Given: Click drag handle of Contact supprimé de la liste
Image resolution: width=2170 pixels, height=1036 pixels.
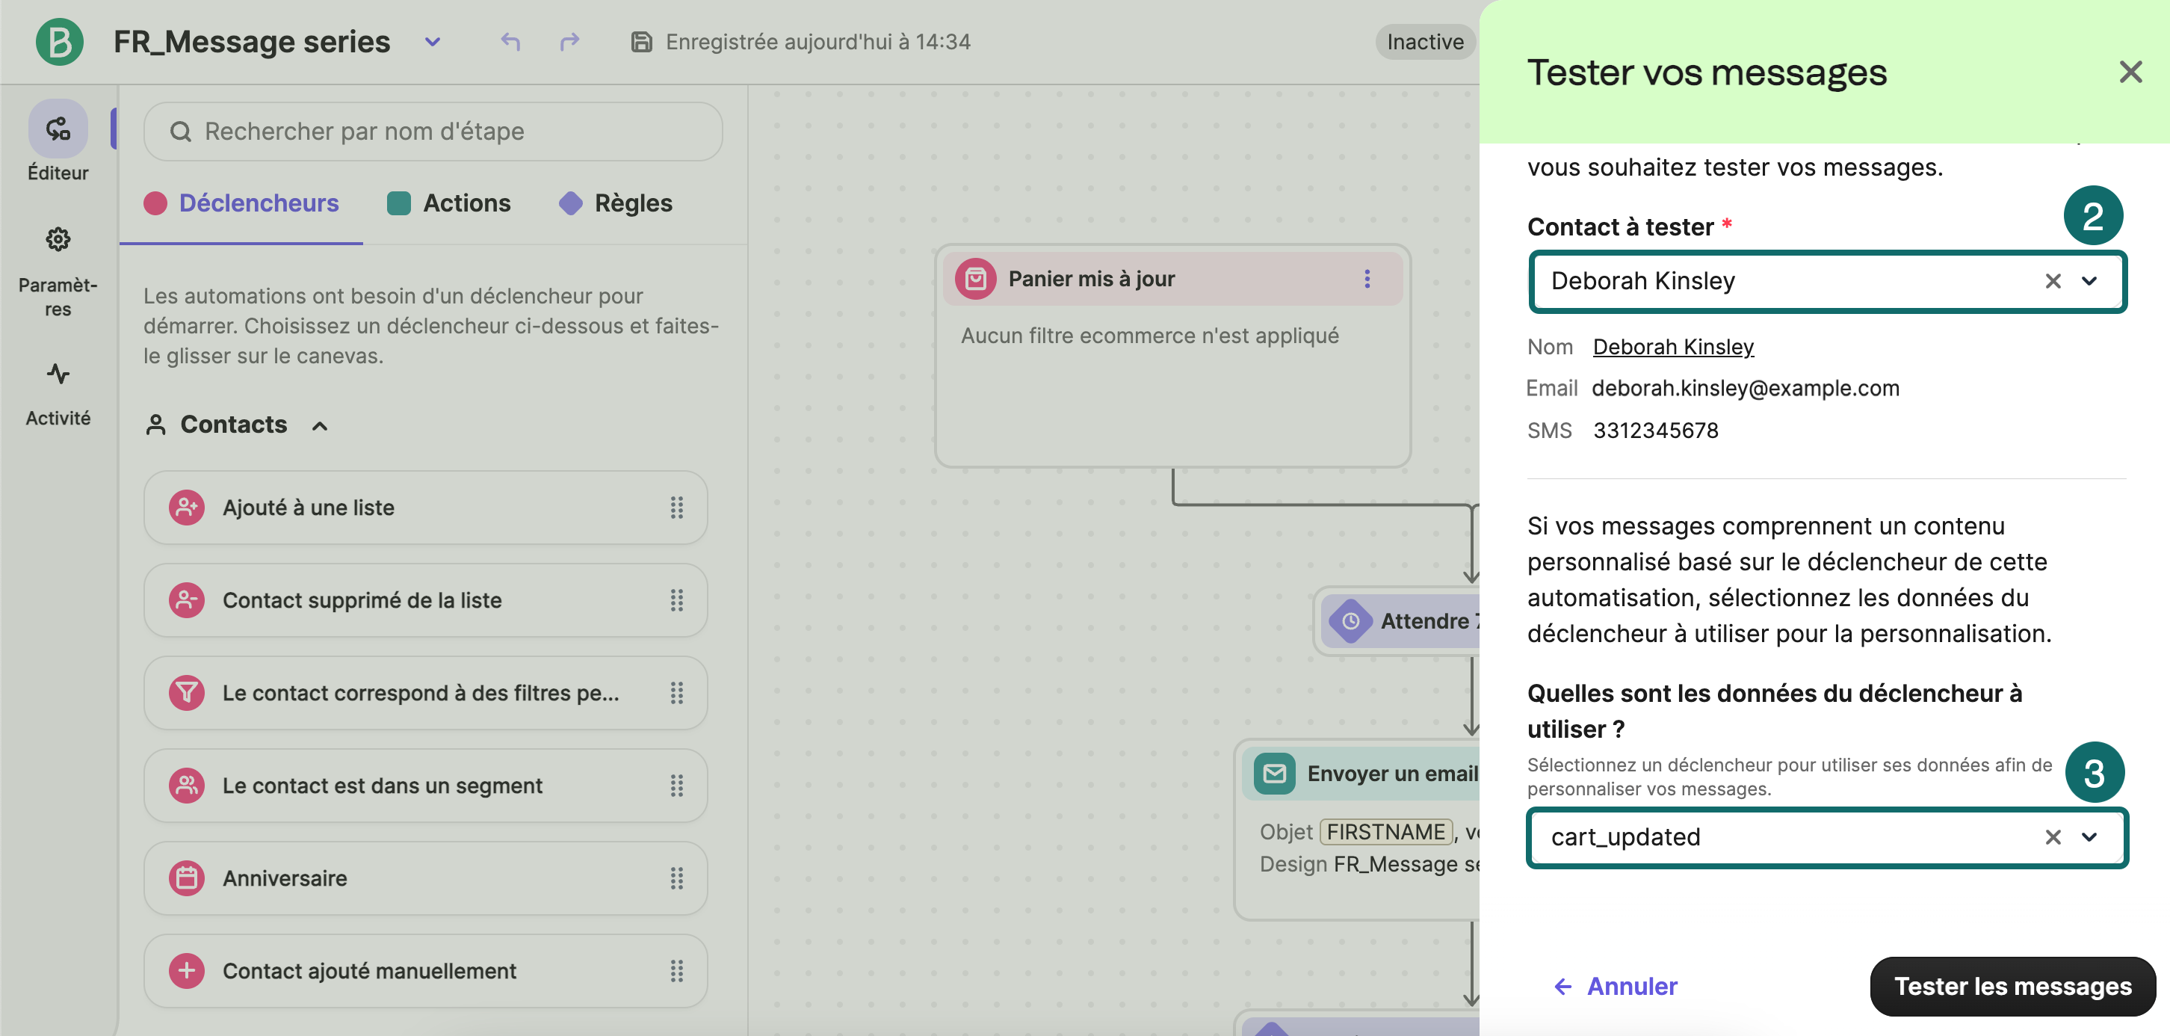Looking at the screenshot, I should point(676,600).
